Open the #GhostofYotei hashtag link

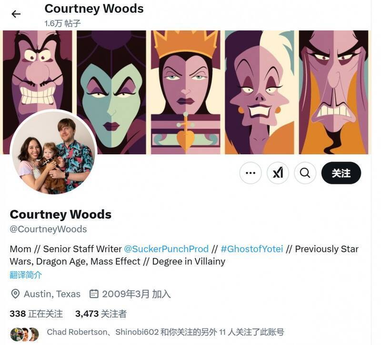tap(252, 249)
